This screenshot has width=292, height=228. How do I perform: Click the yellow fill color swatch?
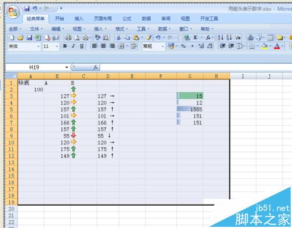tap(265, 46)
